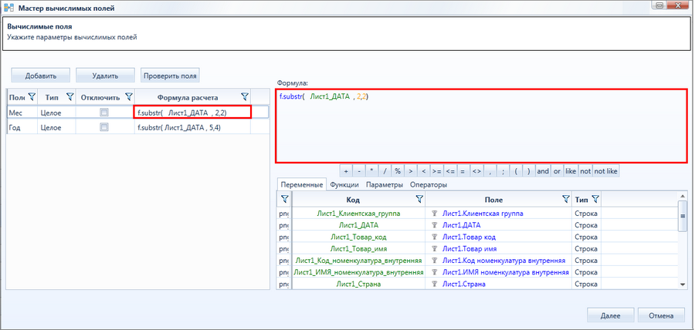
Task: Insert minus operator
Action: (359, 171)
